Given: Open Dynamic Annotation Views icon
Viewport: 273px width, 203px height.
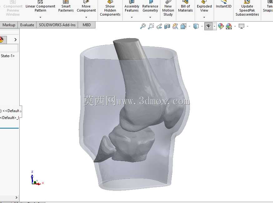Looking at the screenshot, I should (x=175, y=26).
